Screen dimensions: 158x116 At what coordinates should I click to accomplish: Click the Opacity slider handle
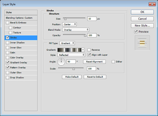coord(85,35)
